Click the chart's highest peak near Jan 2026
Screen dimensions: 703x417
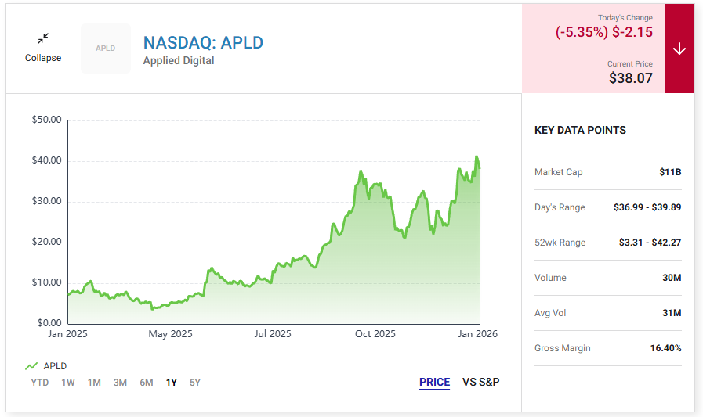pos(477,156)
